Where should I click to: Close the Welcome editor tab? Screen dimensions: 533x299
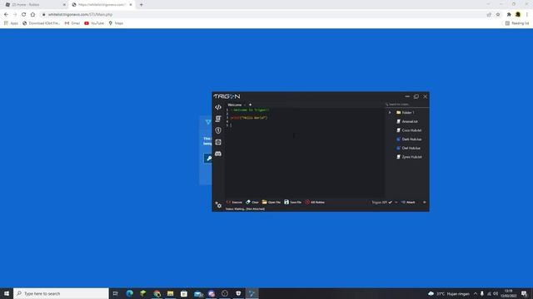[x=244, y=105]
